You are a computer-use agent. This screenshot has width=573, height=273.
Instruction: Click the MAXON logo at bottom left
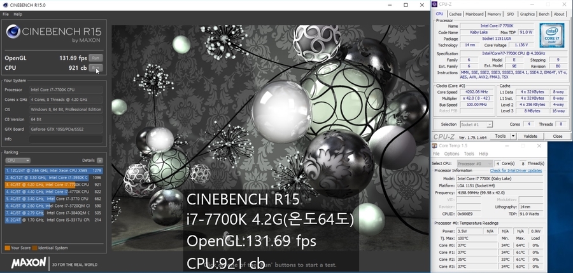click(x=29, y=263)
